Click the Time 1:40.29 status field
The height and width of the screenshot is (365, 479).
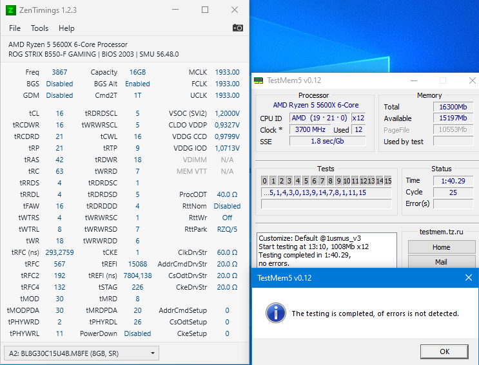453,181
